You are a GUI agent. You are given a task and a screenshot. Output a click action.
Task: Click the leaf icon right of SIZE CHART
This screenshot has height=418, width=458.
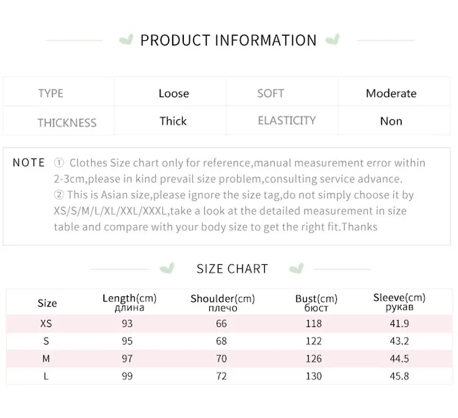[x=296, y=269]
